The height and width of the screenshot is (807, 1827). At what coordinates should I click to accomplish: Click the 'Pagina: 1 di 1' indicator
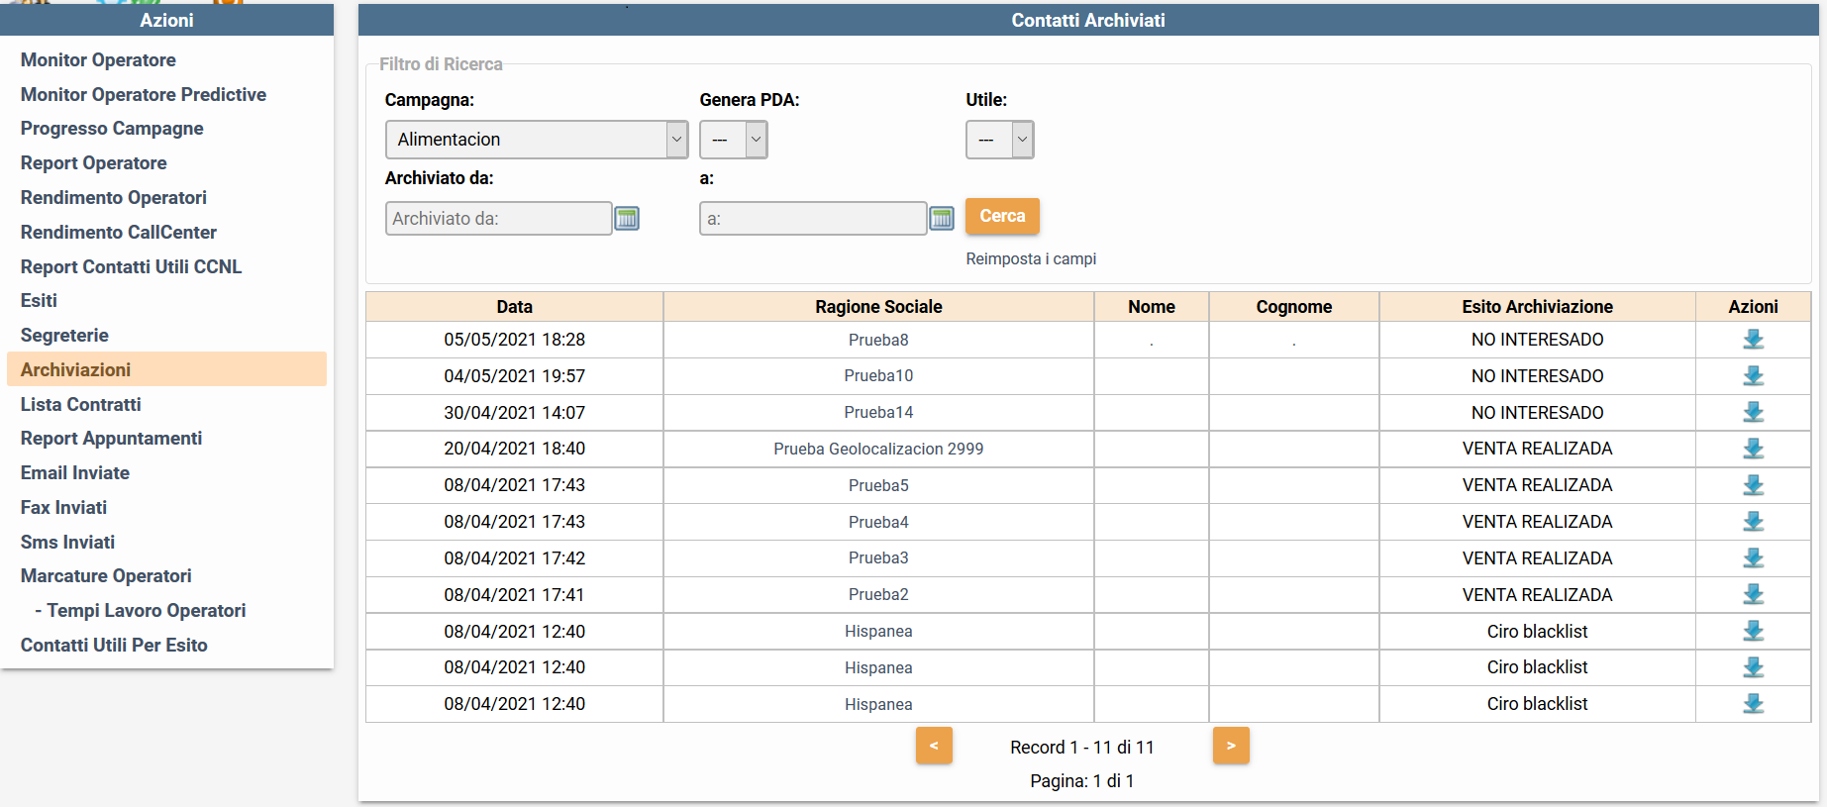point(1082,781)
